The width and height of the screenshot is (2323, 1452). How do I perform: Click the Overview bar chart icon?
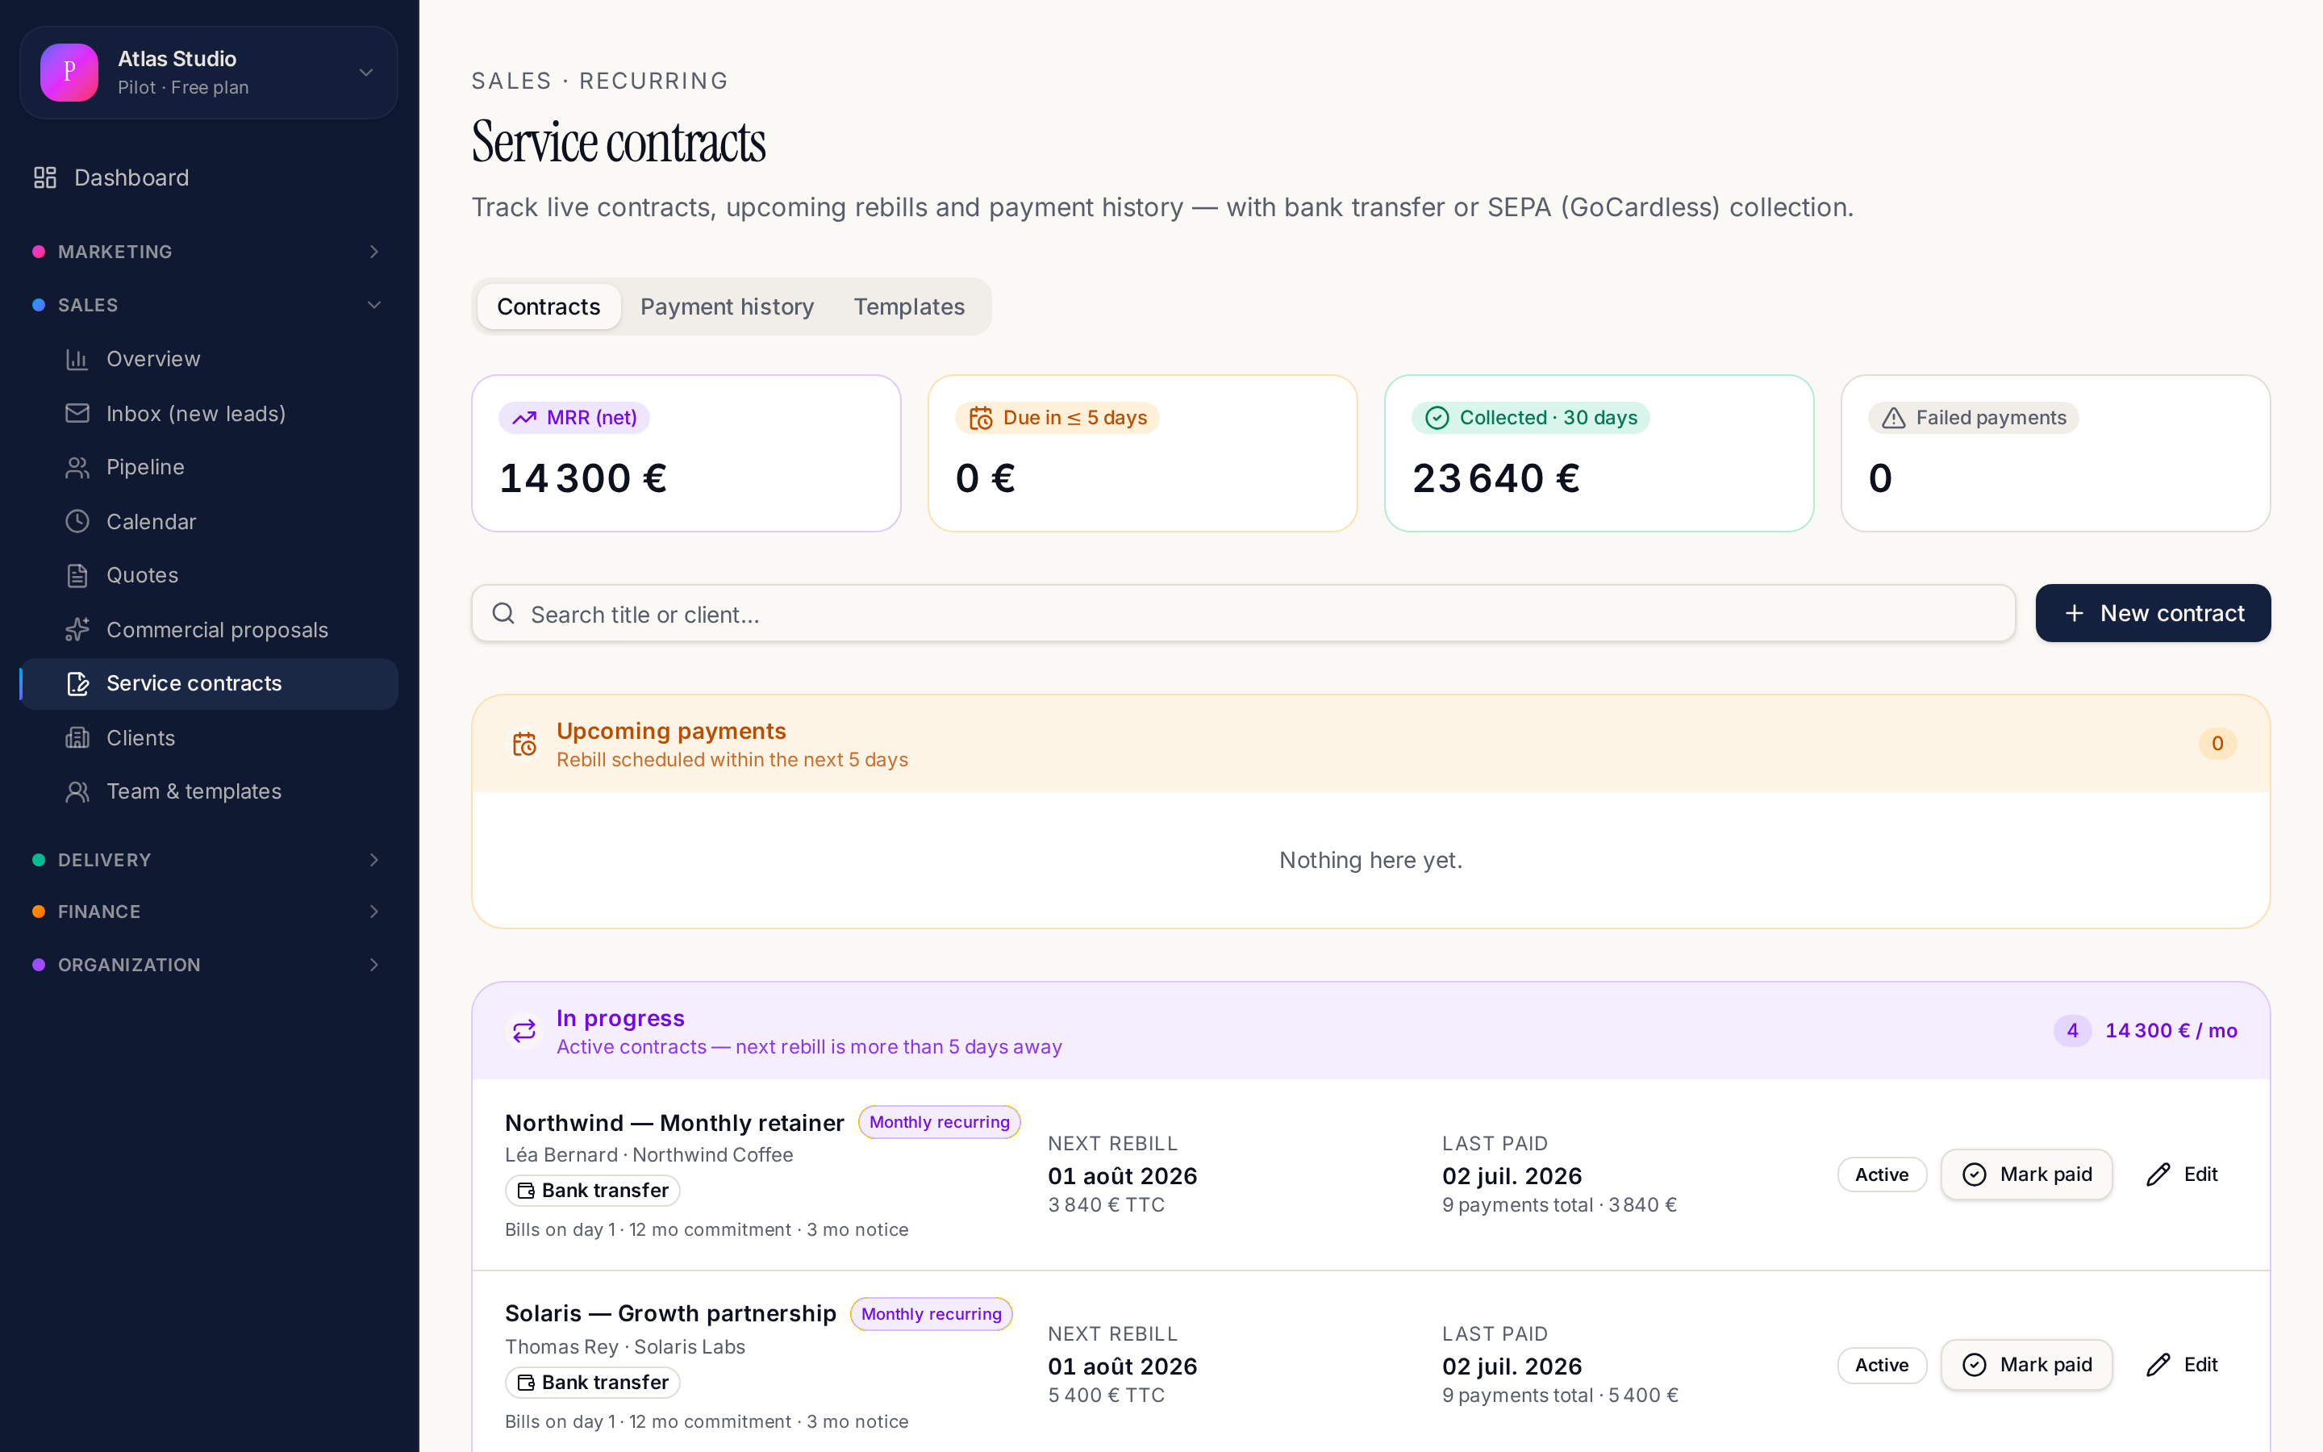tap(77, 359)
